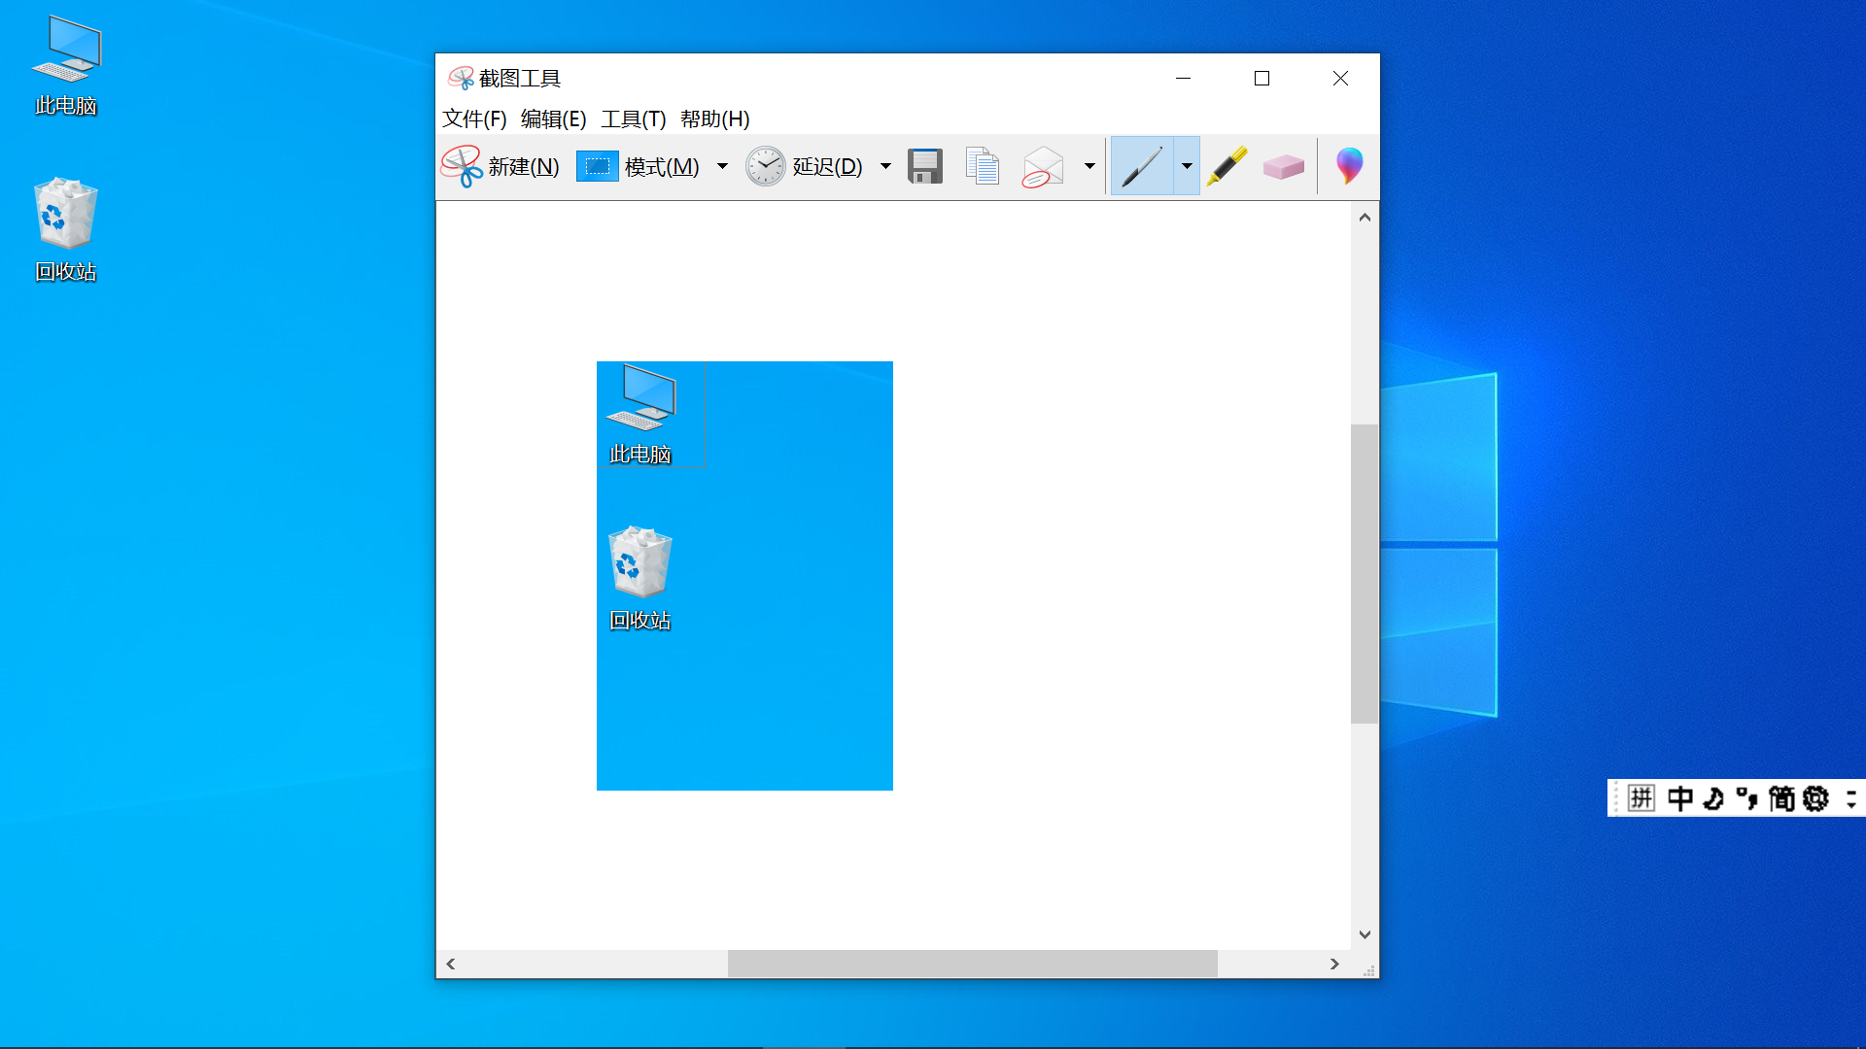
Task: Open the 编辑(E) menu
Action: point(553,118)
